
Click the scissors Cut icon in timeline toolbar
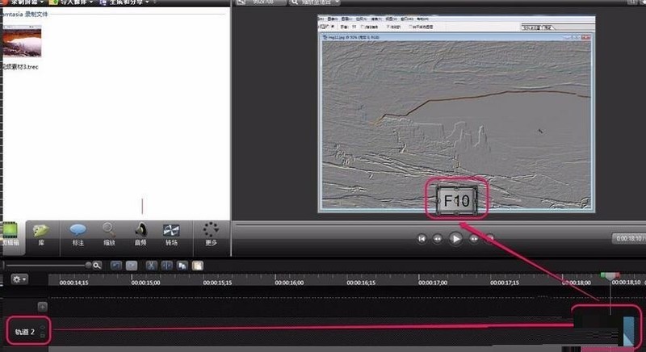151,266
